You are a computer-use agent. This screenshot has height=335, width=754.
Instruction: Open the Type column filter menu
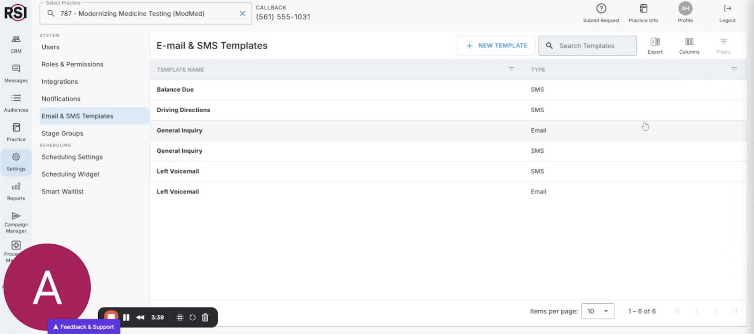(733, 69)
